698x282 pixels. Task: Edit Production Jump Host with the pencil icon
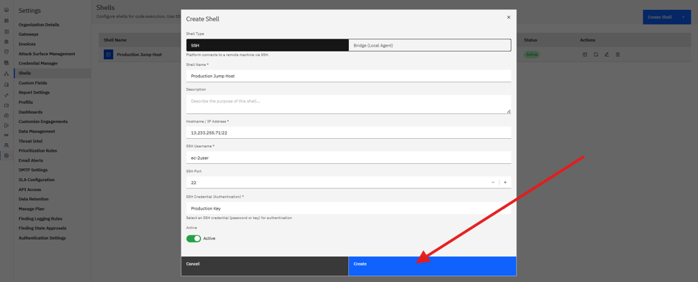pyautogui.click(x=606, y=54)
